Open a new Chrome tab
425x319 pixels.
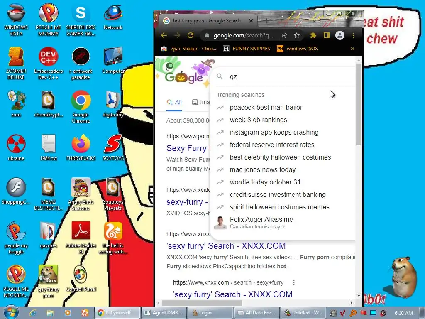click(x=267, y=21)
